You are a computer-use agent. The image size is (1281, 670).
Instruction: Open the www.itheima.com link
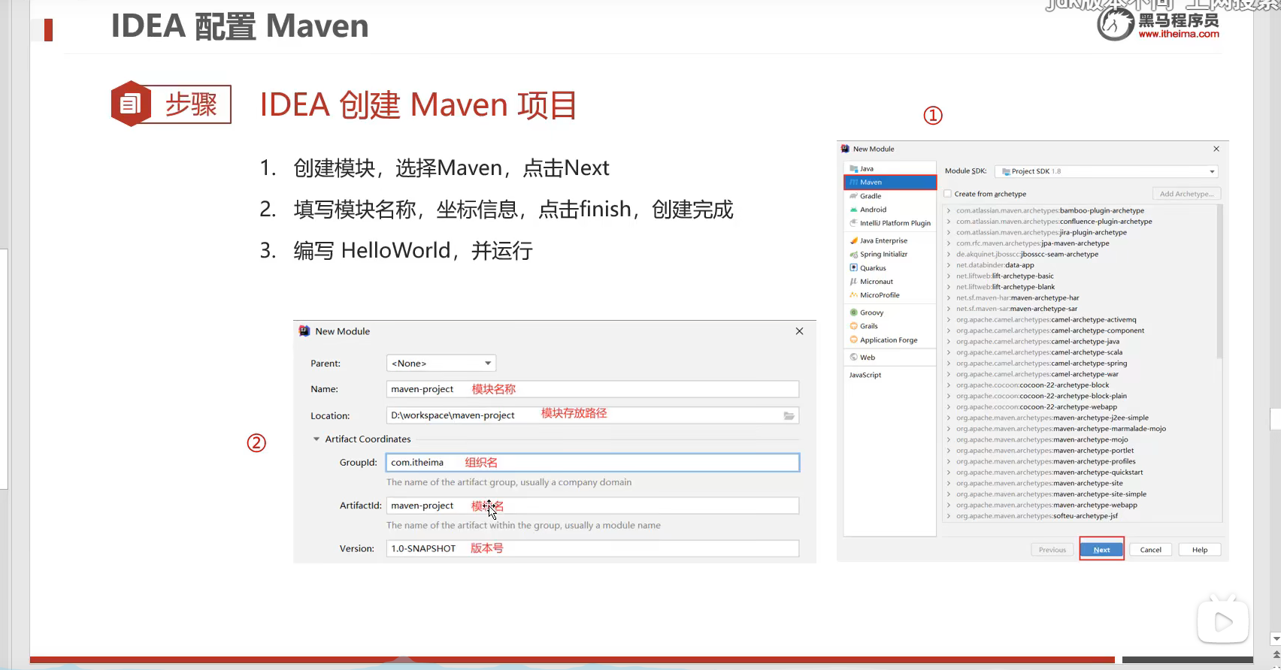click(x=1179, y=34)
